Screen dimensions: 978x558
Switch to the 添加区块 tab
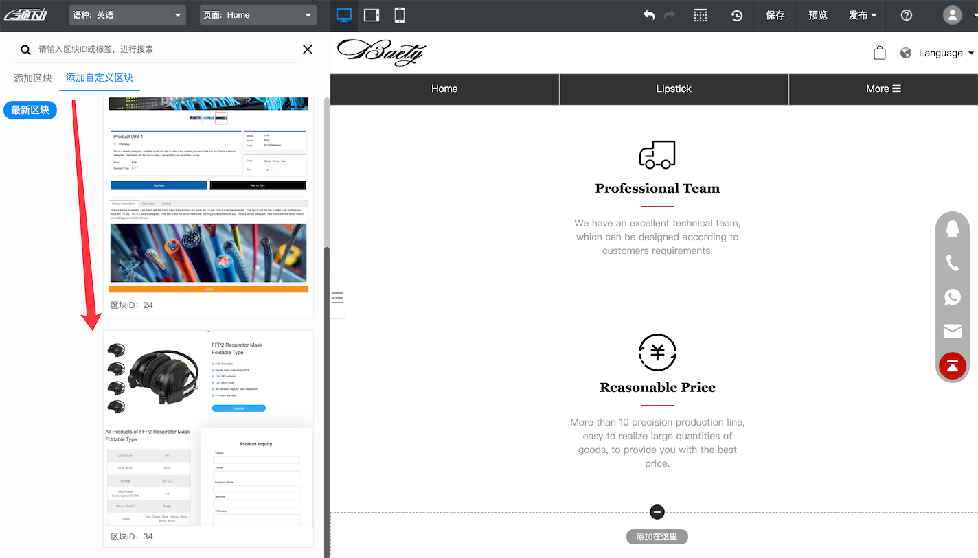33,78
